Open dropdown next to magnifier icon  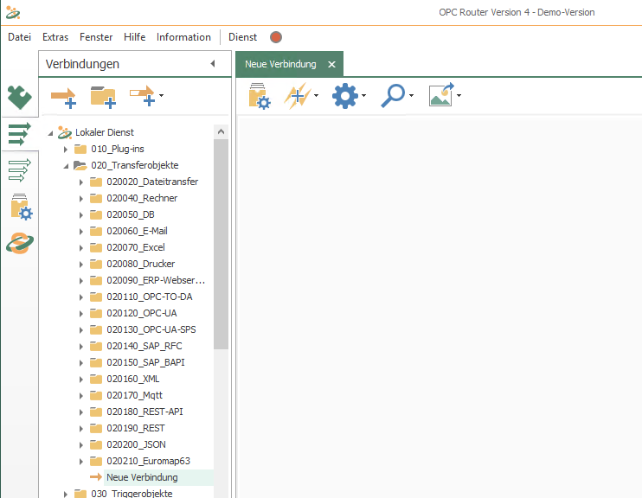412,95
